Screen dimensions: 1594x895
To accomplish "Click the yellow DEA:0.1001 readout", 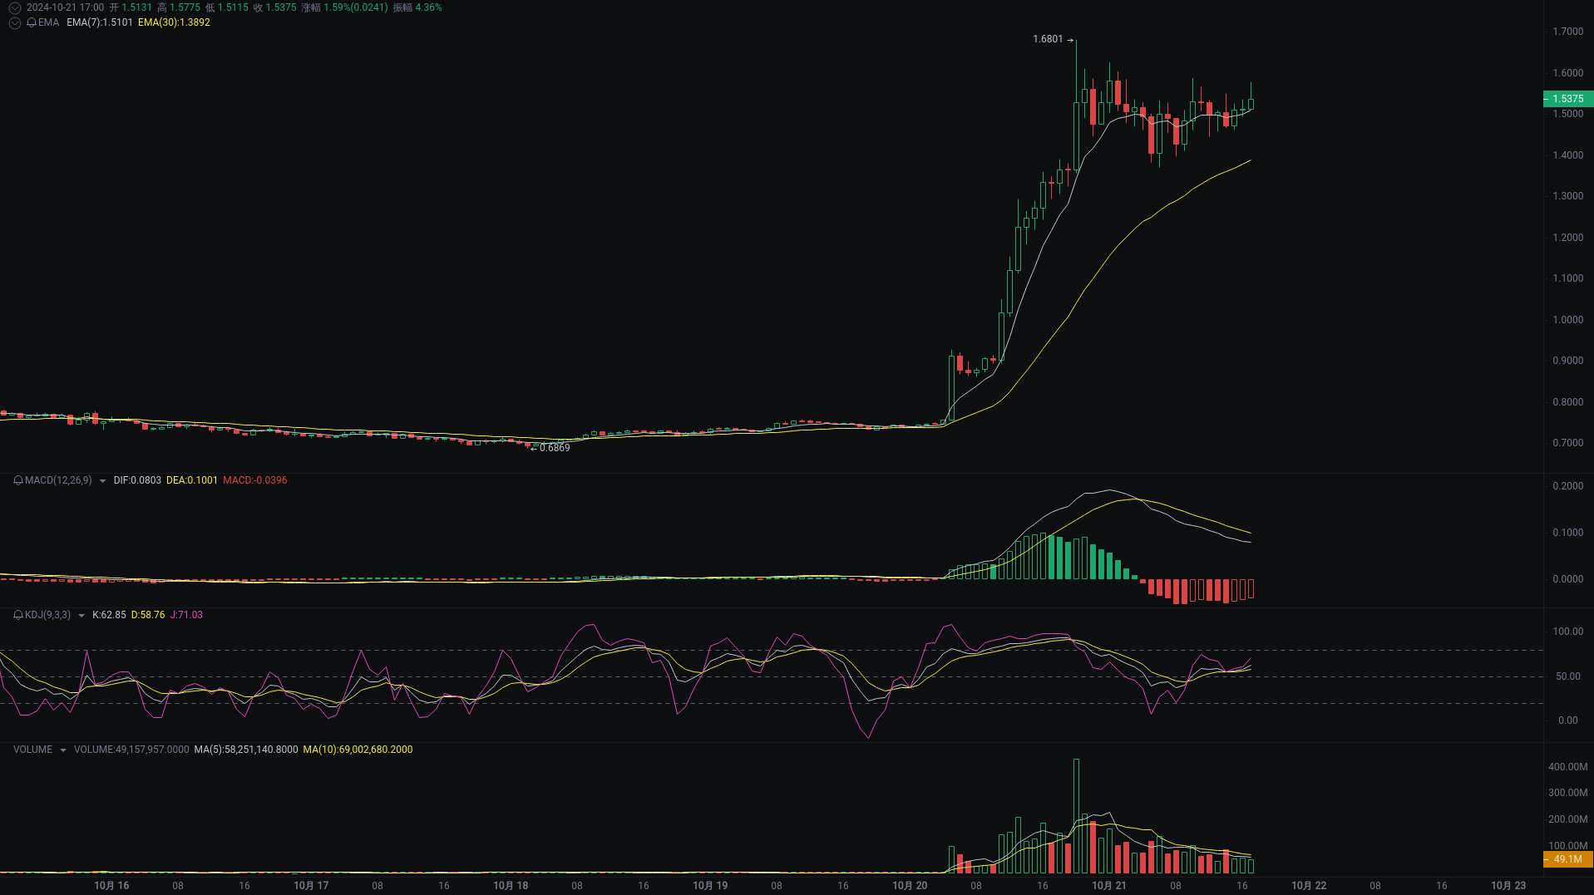I will (x=192, y=480).
